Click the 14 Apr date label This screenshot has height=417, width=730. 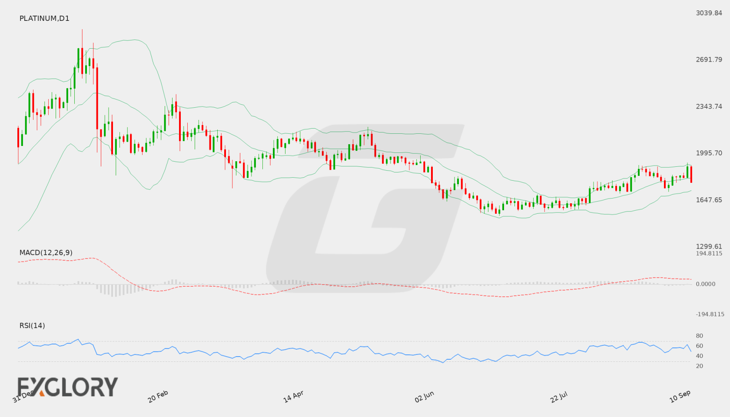(x=293, y=396)
